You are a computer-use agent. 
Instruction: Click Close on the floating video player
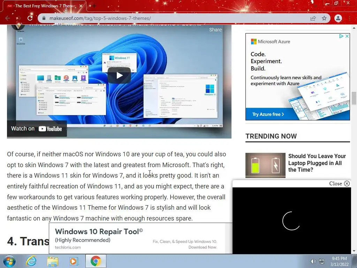tap(339, 184)
